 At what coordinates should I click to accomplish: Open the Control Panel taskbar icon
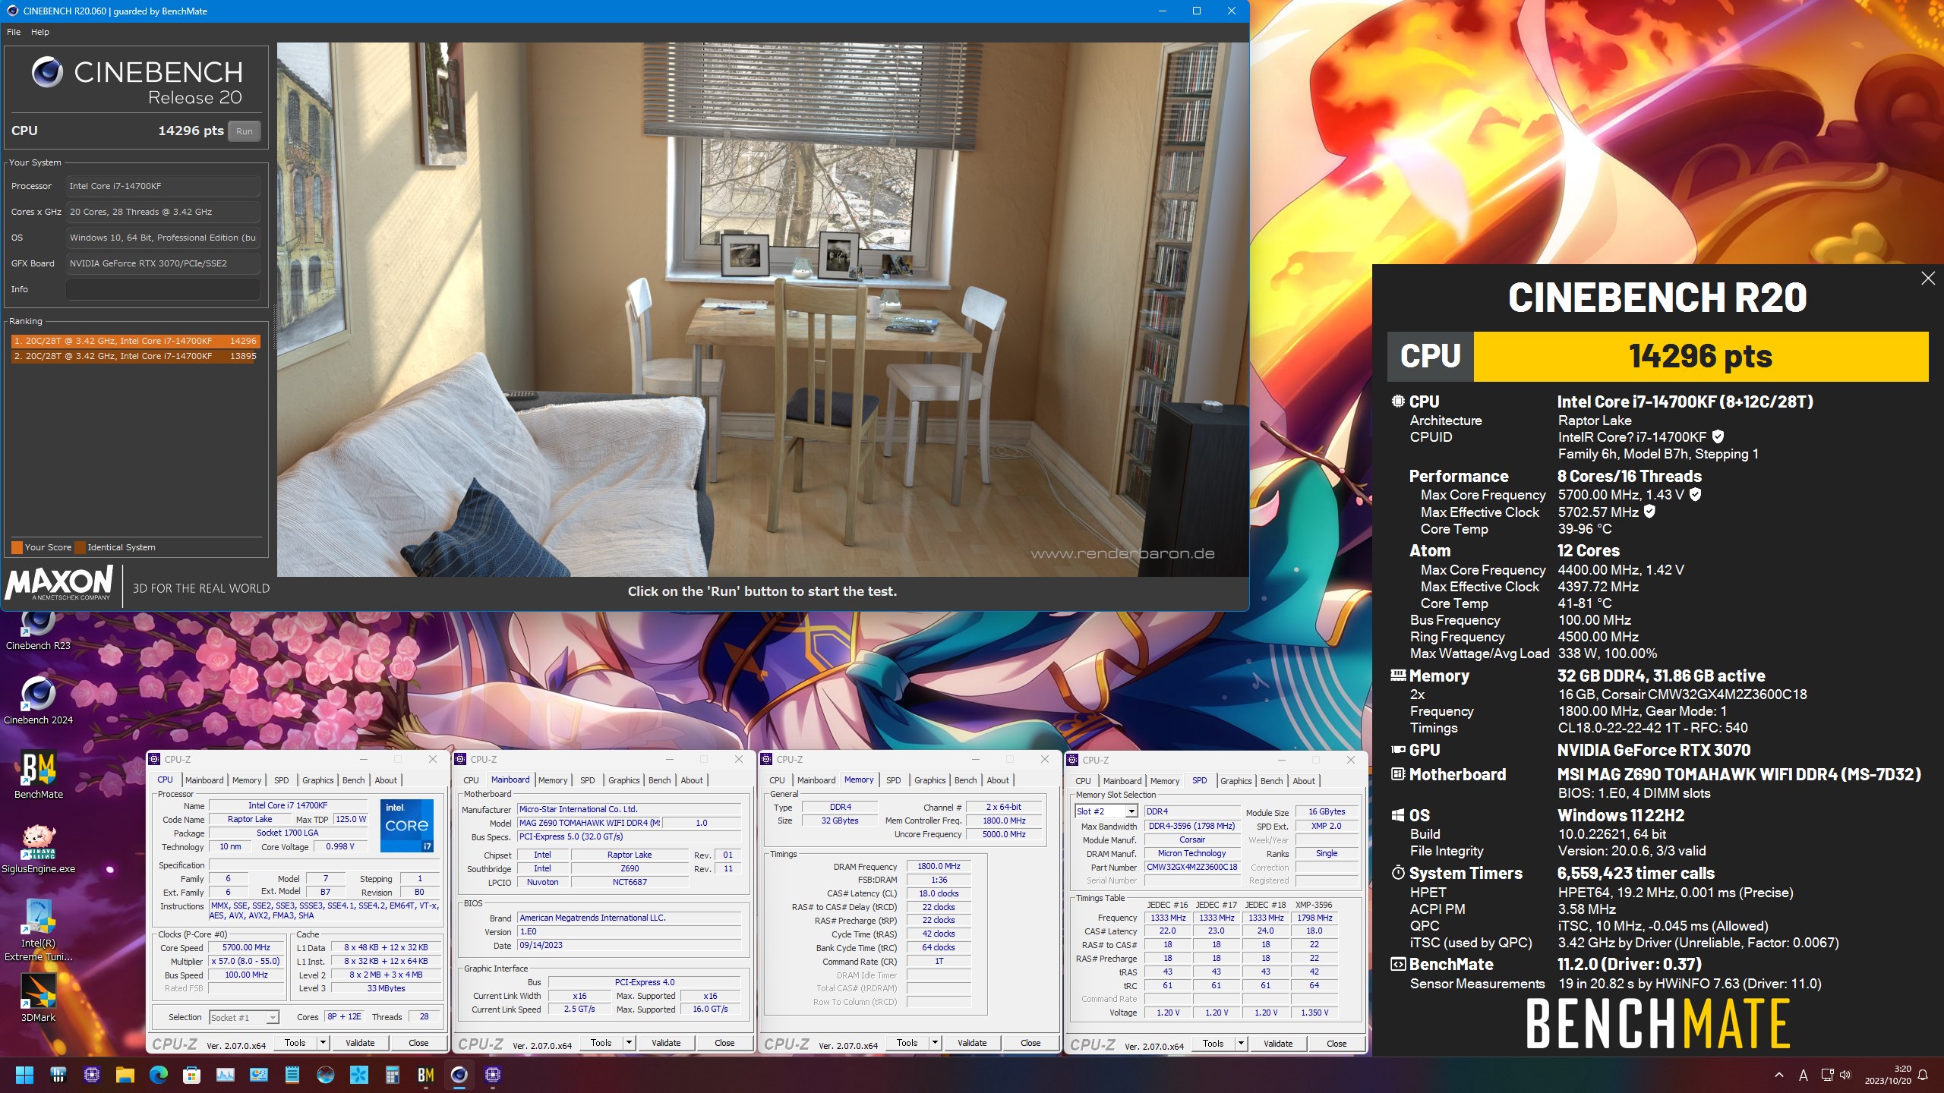click(x=258, y=1075)
